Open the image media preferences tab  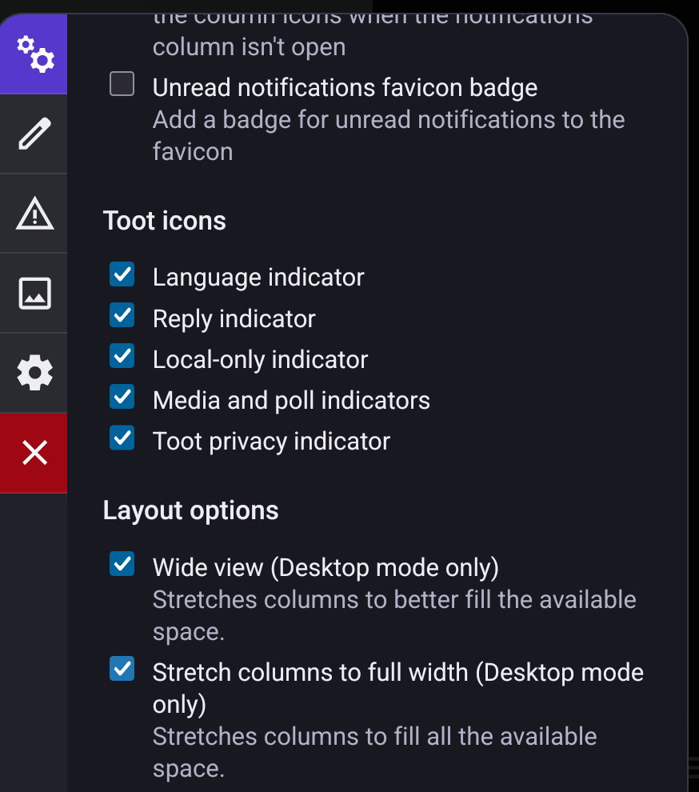pos(34,294)
